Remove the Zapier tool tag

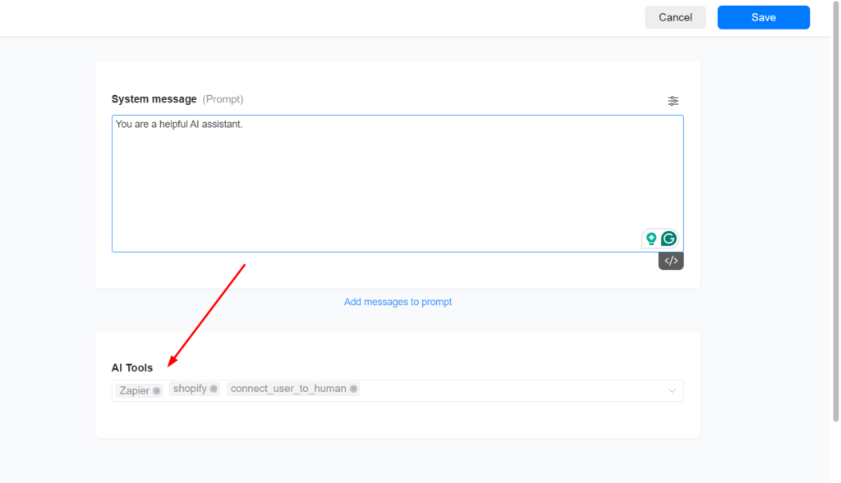[156, 391]
